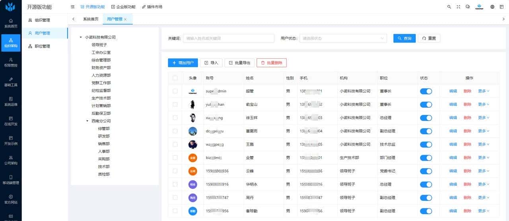The height and width of the screenshot is (221, 509).
Task: Focus the 关键词 input field
Action: [x=229, y=38]
